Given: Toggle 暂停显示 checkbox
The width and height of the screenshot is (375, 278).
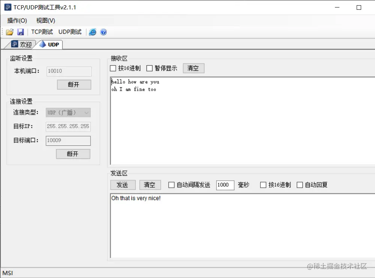Looking at the screenshot, I should pos(149,68).
